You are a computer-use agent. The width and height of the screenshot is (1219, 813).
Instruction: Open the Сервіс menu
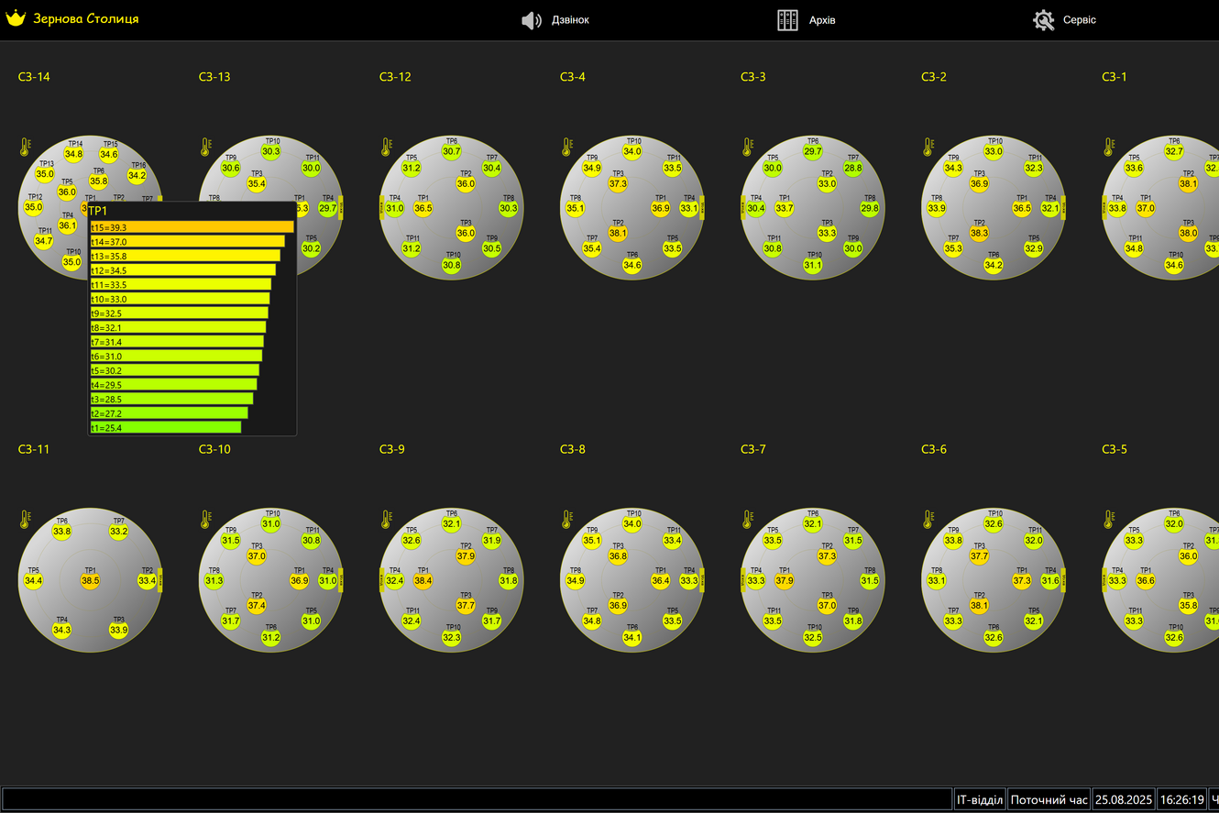pyautogui.click(x=1064, y=20)
